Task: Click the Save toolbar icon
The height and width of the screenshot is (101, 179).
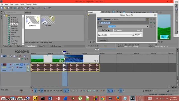Action: point(8,8)
